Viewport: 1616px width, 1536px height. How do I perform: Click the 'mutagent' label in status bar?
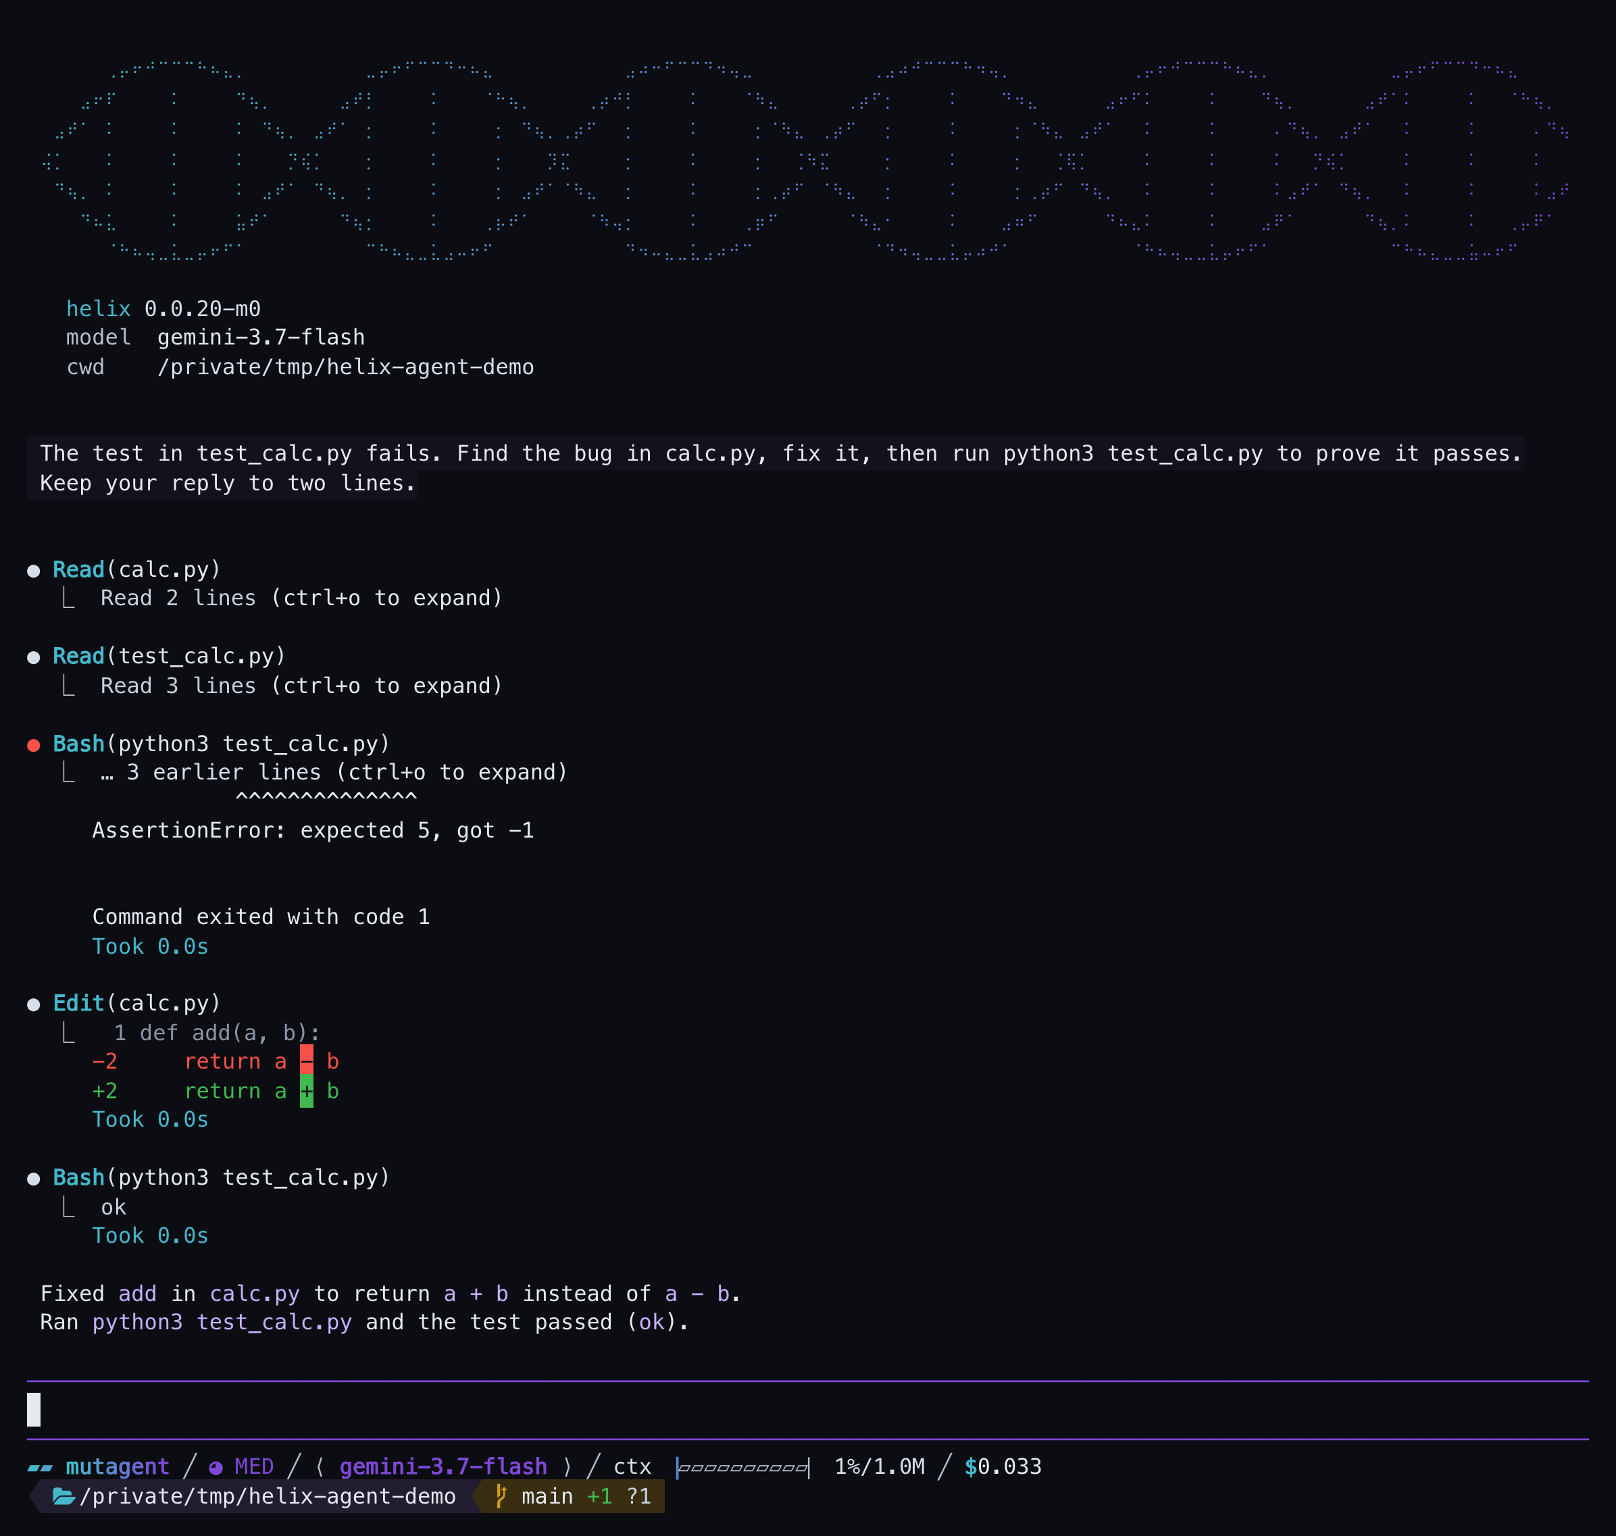(x=117, y=1466)
